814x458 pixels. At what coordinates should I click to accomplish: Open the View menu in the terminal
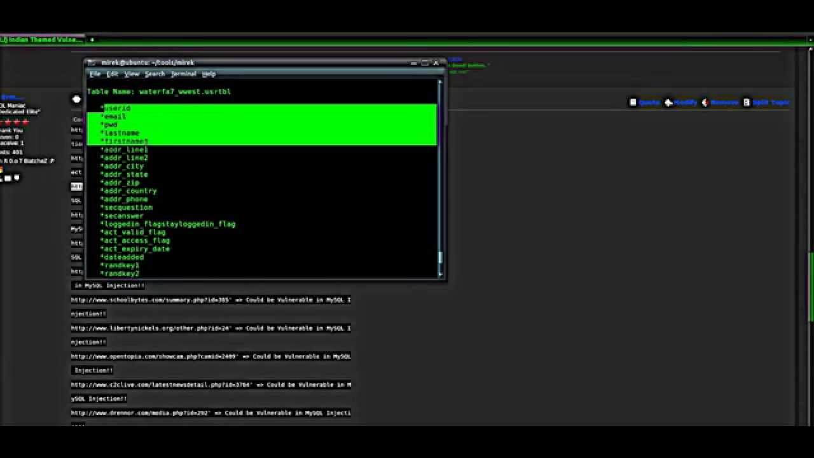(132, 74)
